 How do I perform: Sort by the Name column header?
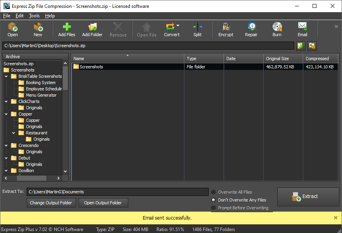128,59
